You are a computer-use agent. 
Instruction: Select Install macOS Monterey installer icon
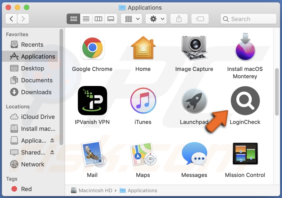[245, 47]
